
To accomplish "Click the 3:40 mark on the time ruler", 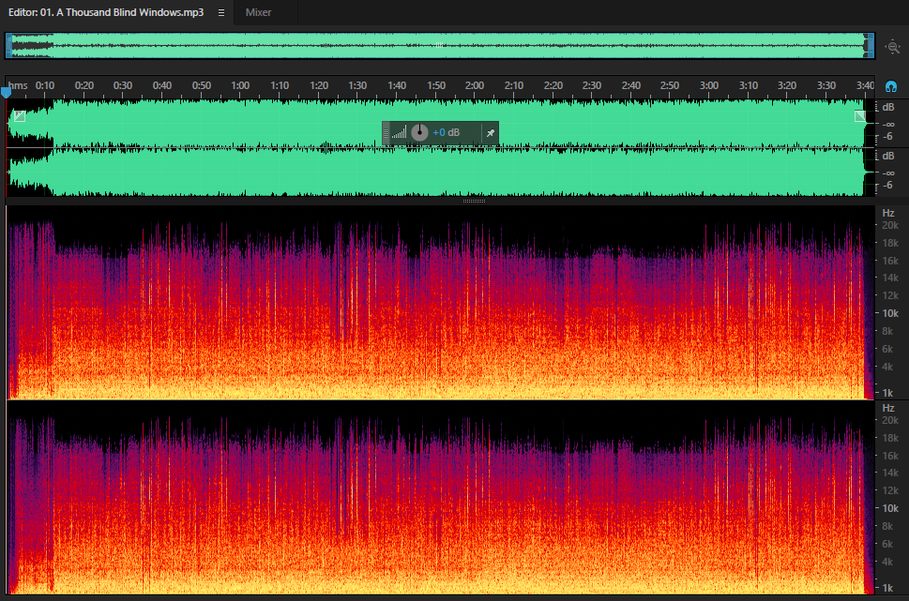I will [866, 85].
